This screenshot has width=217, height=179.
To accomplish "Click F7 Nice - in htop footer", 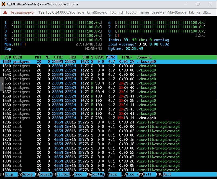I will (x=113, y=174).
